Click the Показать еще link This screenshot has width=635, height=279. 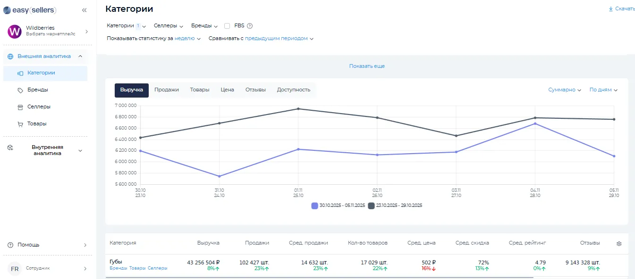click(367, 66)
